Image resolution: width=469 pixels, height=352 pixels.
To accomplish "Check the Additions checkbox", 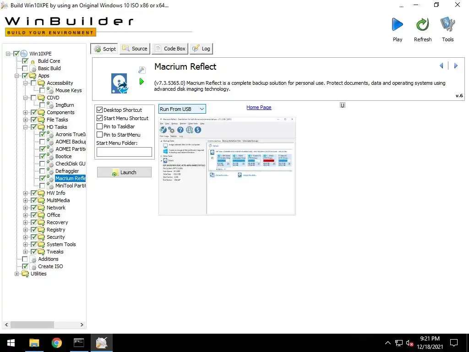I will tap(25, 259).
